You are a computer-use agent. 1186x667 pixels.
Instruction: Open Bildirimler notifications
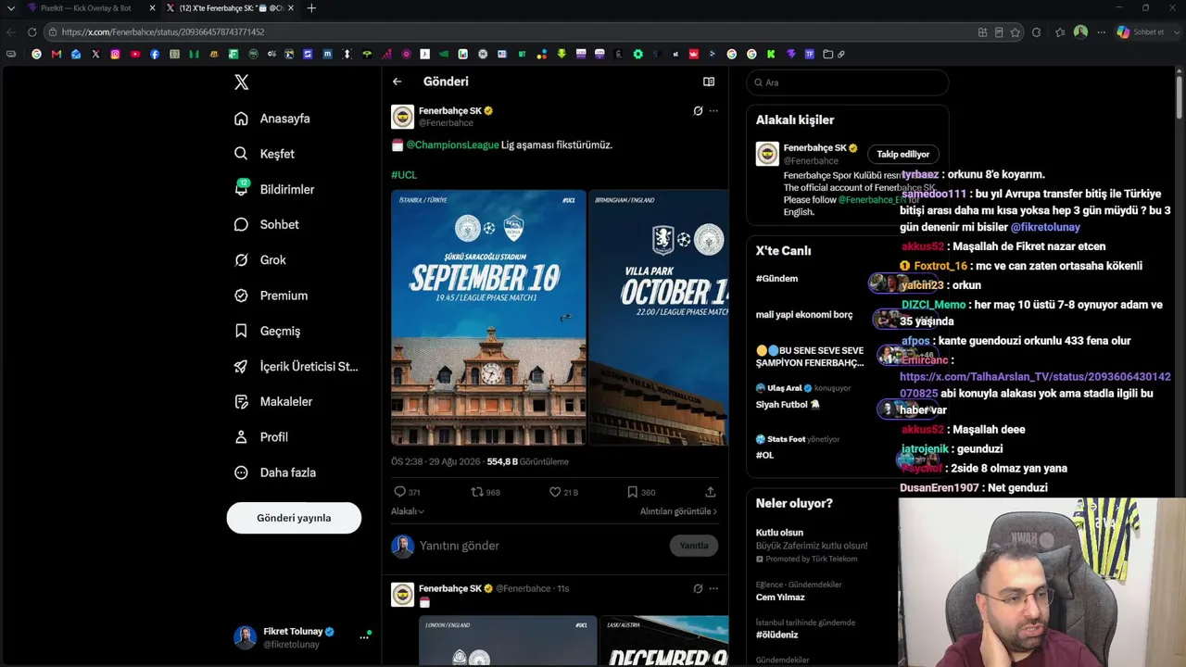click(274, 189)
